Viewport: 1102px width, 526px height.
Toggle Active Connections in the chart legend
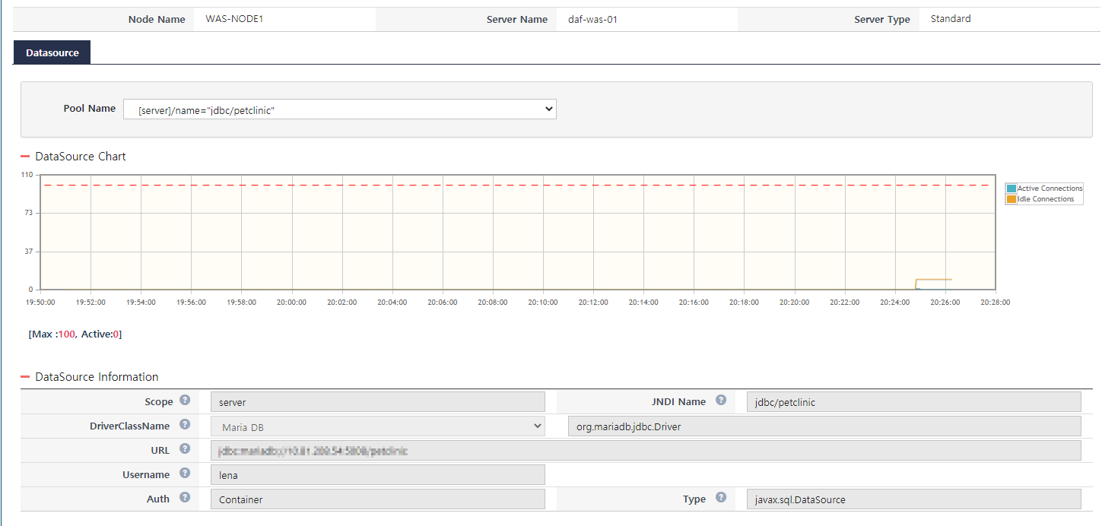point(1044,188)
